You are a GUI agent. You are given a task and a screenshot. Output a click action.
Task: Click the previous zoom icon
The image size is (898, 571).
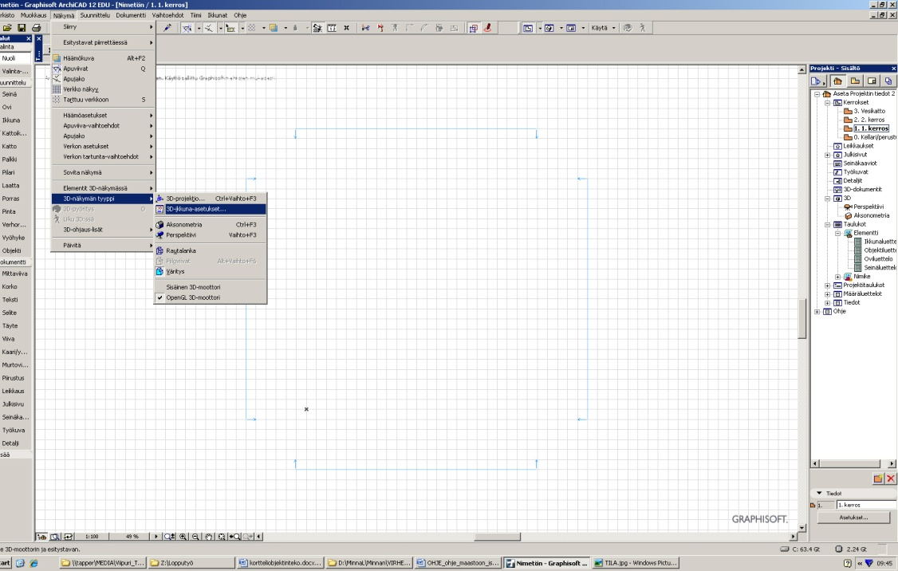click(234, 537)
